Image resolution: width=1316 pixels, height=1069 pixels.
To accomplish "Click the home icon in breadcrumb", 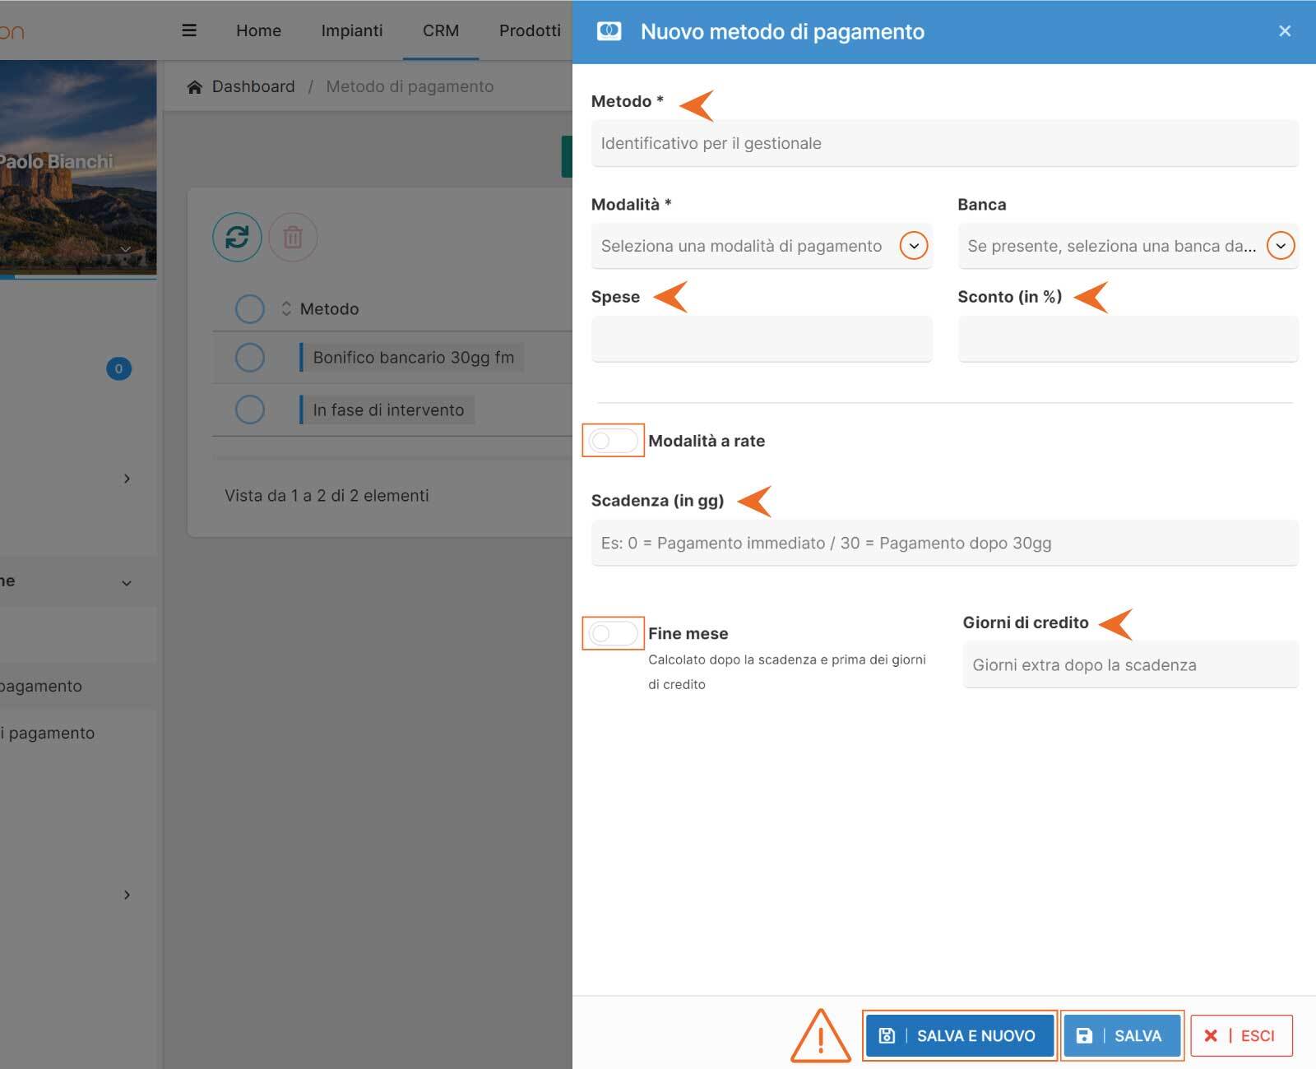I will coord(194,87).
